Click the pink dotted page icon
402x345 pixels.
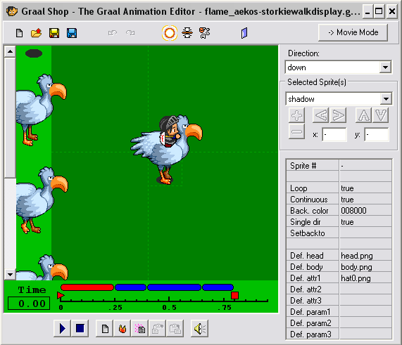coord(140,328)
